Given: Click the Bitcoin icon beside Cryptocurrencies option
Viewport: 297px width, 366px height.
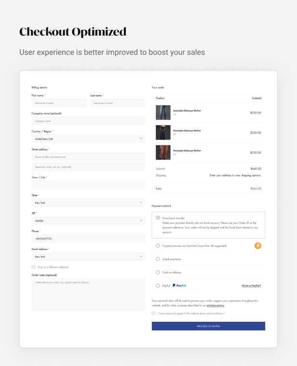Looking at the screenshot, I should point(257,246).
